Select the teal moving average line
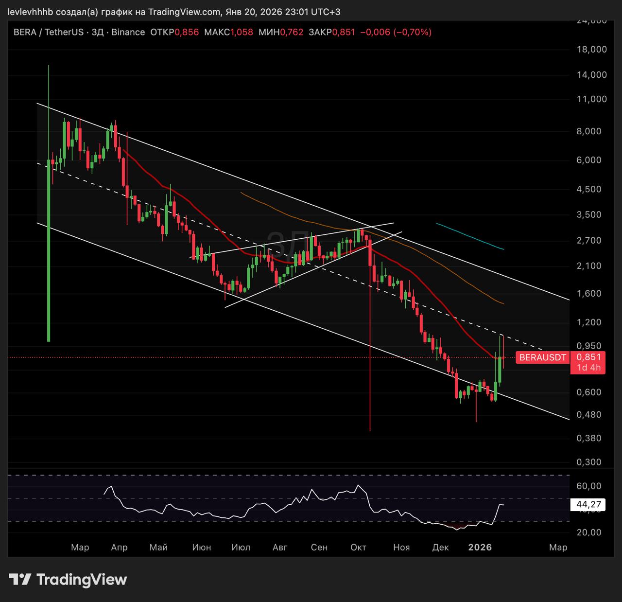This screenshot has width=622, height=602. pyautogui.click(x=469, y=236)
